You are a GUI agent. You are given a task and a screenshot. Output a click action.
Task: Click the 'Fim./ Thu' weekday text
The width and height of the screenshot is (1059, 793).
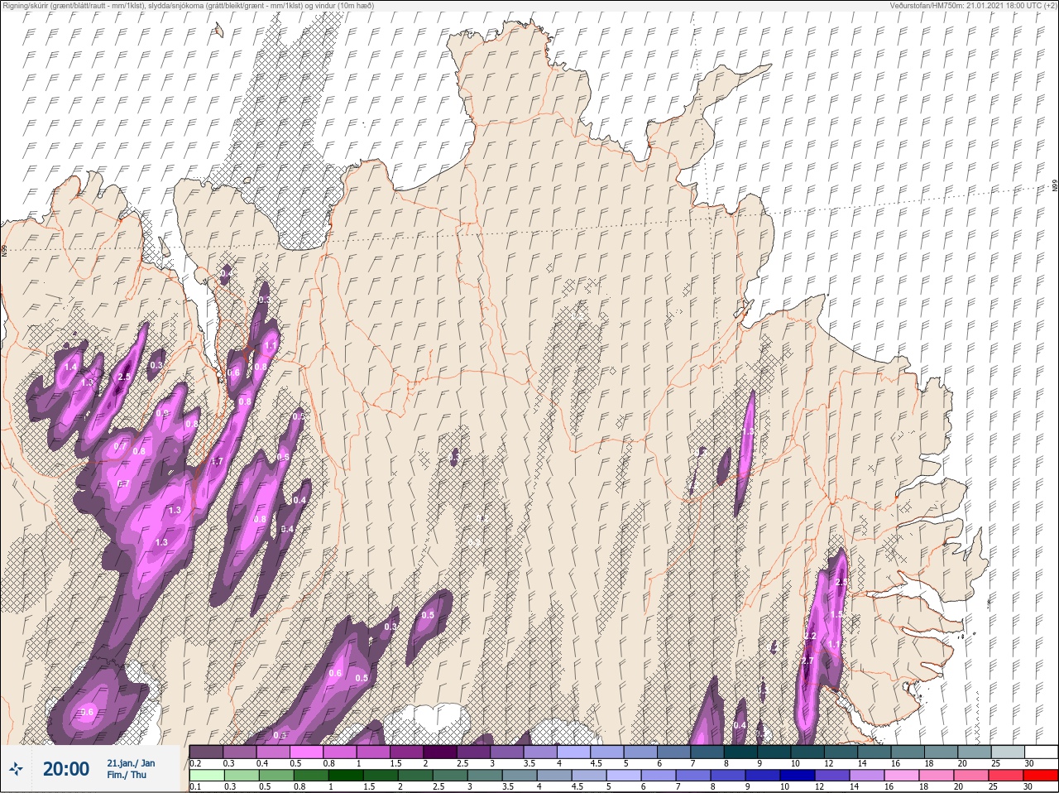(x=127, y=775)
